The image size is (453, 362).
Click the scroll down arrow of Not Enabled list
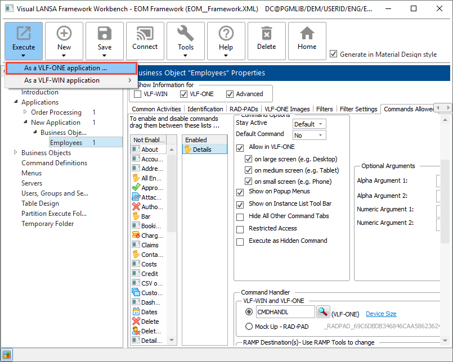pyautogui.click(x=172, y=340)
